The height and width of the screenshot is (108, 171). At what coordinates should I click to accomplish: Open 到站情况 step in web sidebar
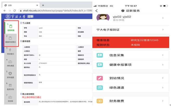coord(10,51)
